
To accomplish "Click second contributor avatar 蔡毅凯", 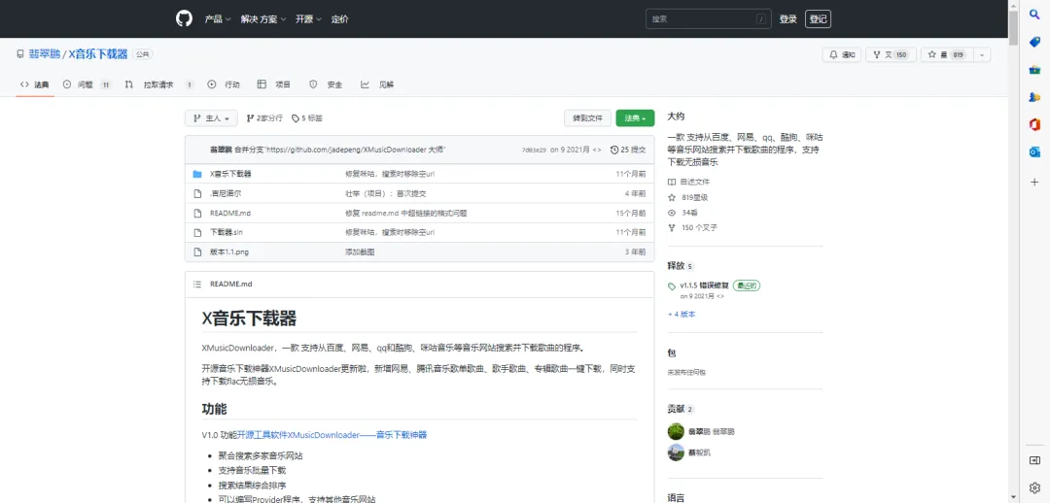I will coord(677,453).
